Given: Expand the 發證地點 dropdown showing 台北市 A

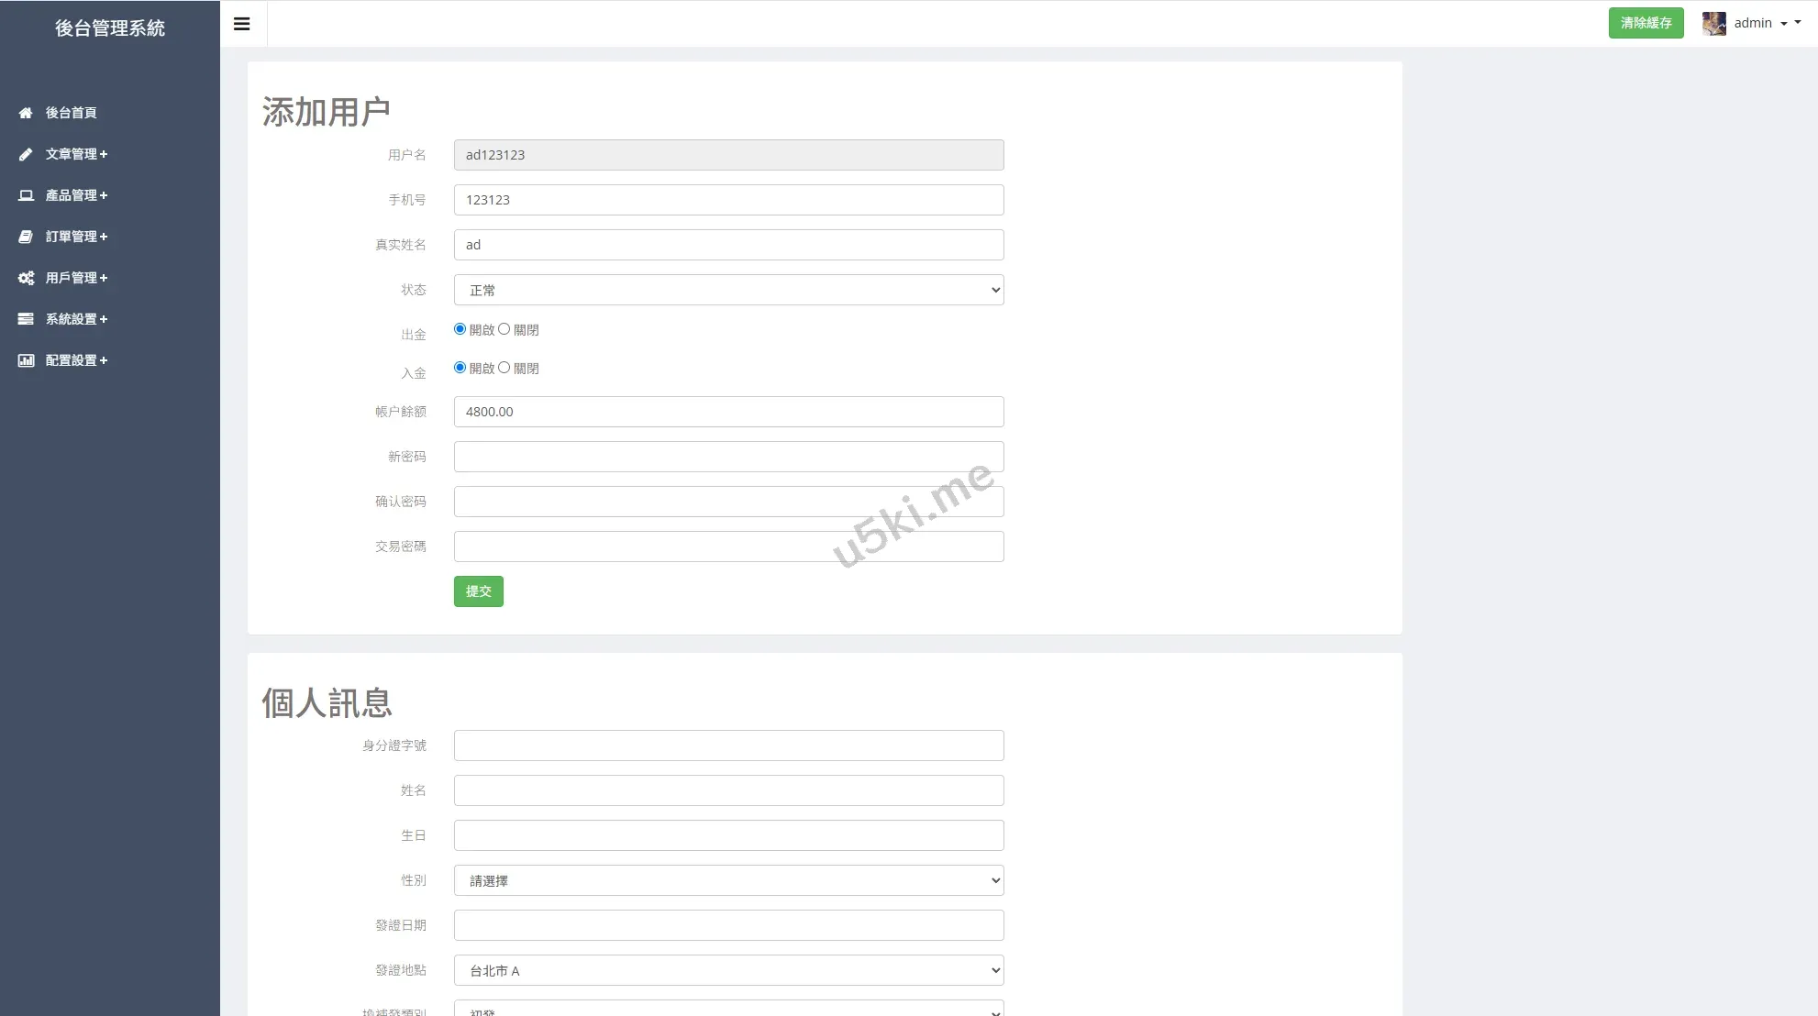Looking at the screenshot, I should click(x=728, y=970).
